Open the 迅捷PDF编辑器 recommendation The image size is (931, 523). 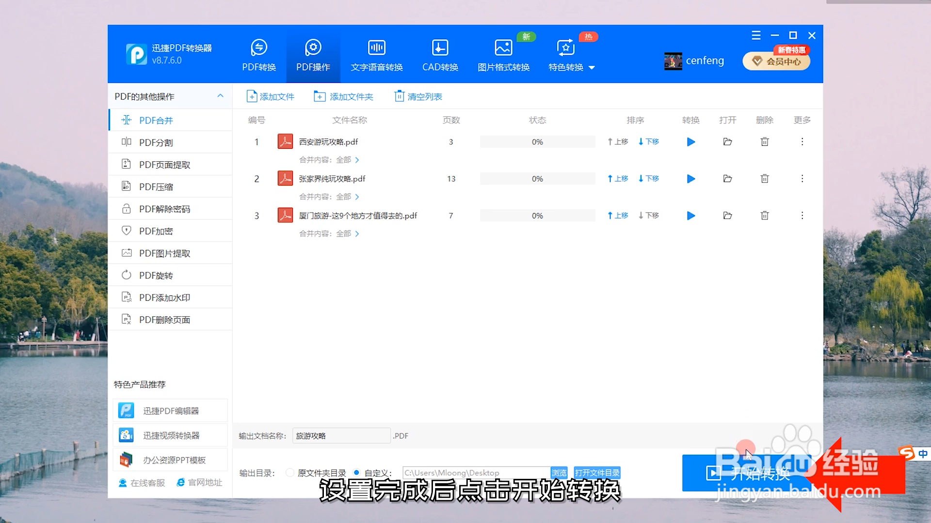pyautogui.click(x=170, y=410)
